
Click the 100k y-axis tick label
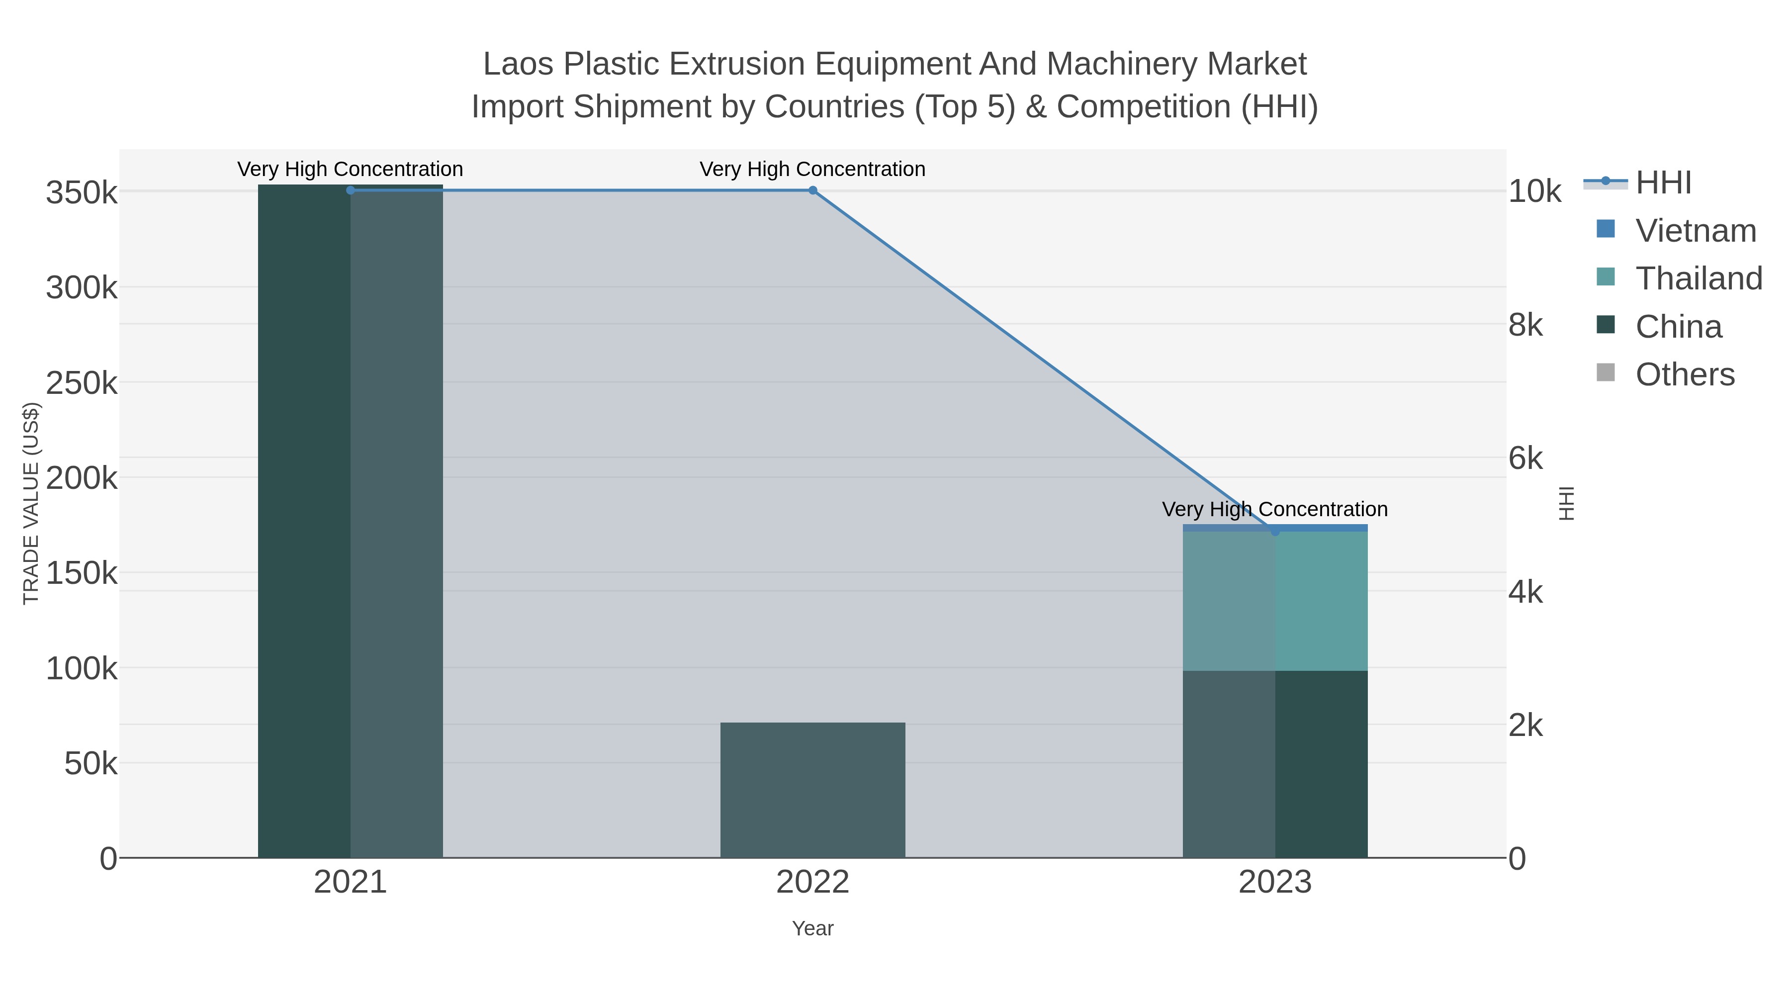click(82, 668)
